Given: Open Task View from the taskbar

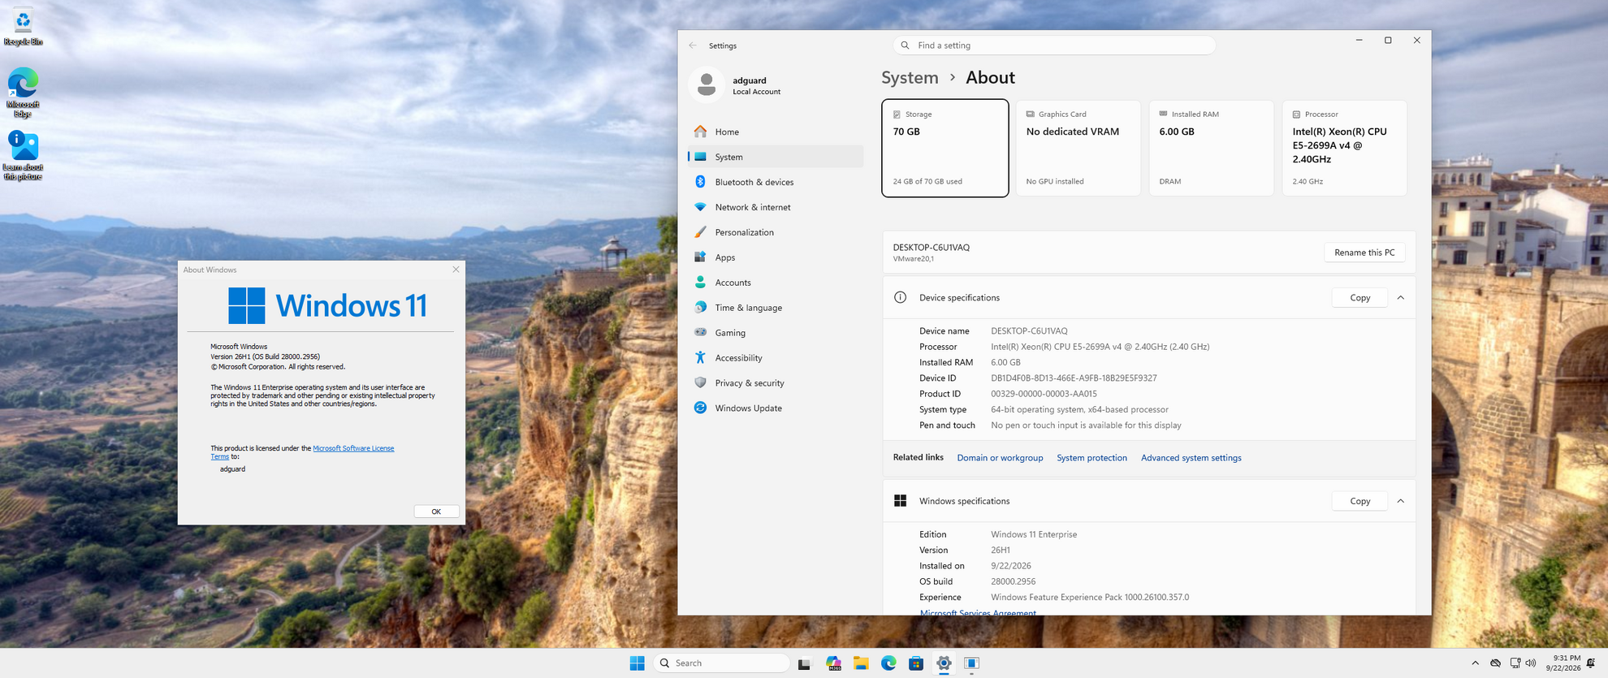Looking at the screenshot, I should click(804, 663).
